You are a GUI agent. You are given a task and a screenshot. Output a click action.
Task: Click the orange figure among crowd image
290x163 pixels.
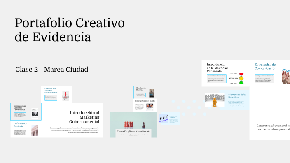coord(214,100)
